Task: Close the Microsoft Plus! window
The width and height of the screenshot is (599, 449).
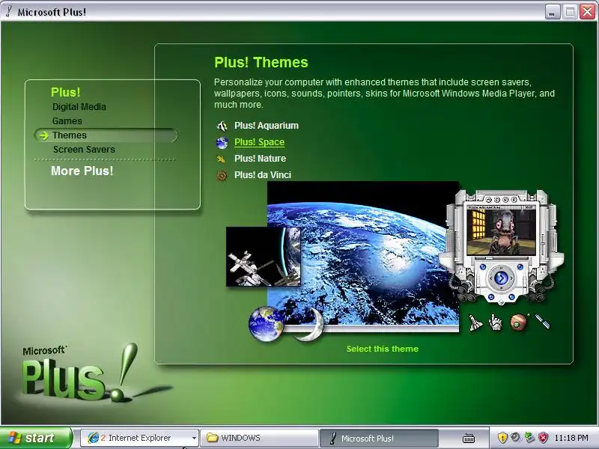Action: click(x=588, y=12)
